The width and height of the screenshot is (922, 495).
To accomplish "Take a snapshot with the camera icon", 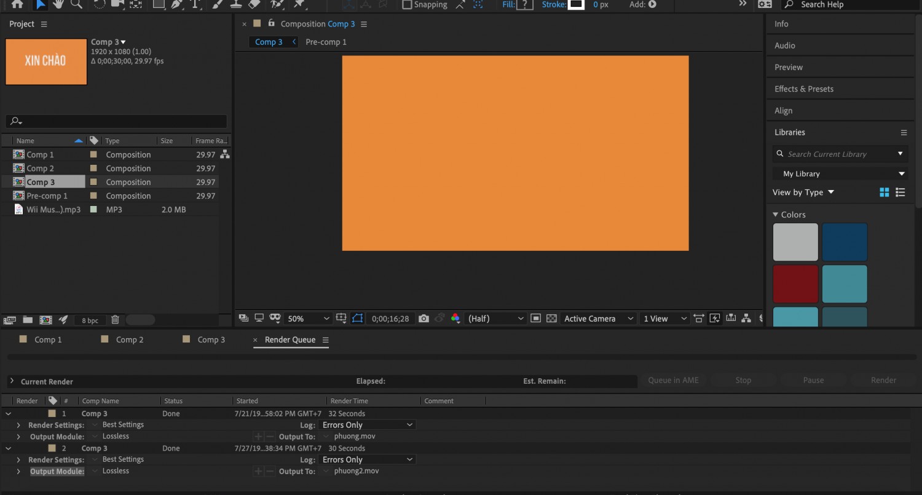I will (424, 319).
